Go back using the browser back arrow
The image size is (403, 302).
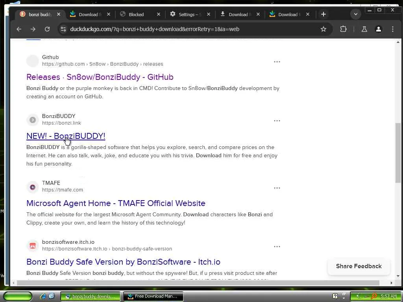[x=19, y=29]
